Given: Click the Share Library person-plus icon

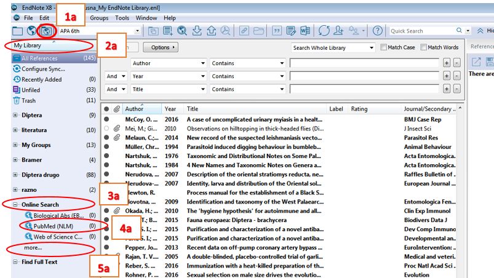Looking at the screenshot, I should pos(338,31).
